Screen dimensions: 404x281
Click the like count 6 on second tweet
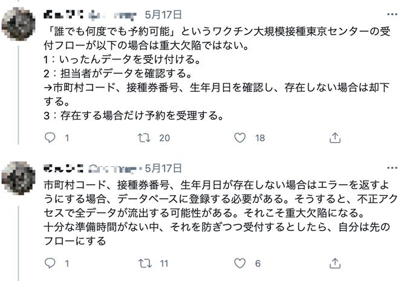pos(258,263)
